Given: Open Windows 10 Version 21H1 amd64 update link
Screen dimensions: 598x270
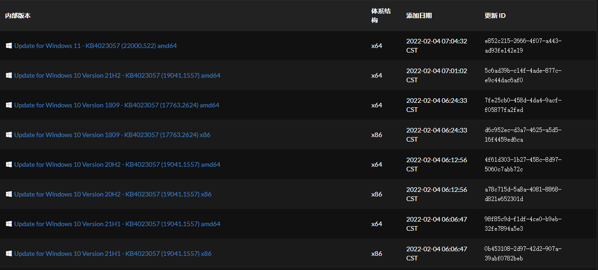Looking at the screenshot, I should (117, 224).
